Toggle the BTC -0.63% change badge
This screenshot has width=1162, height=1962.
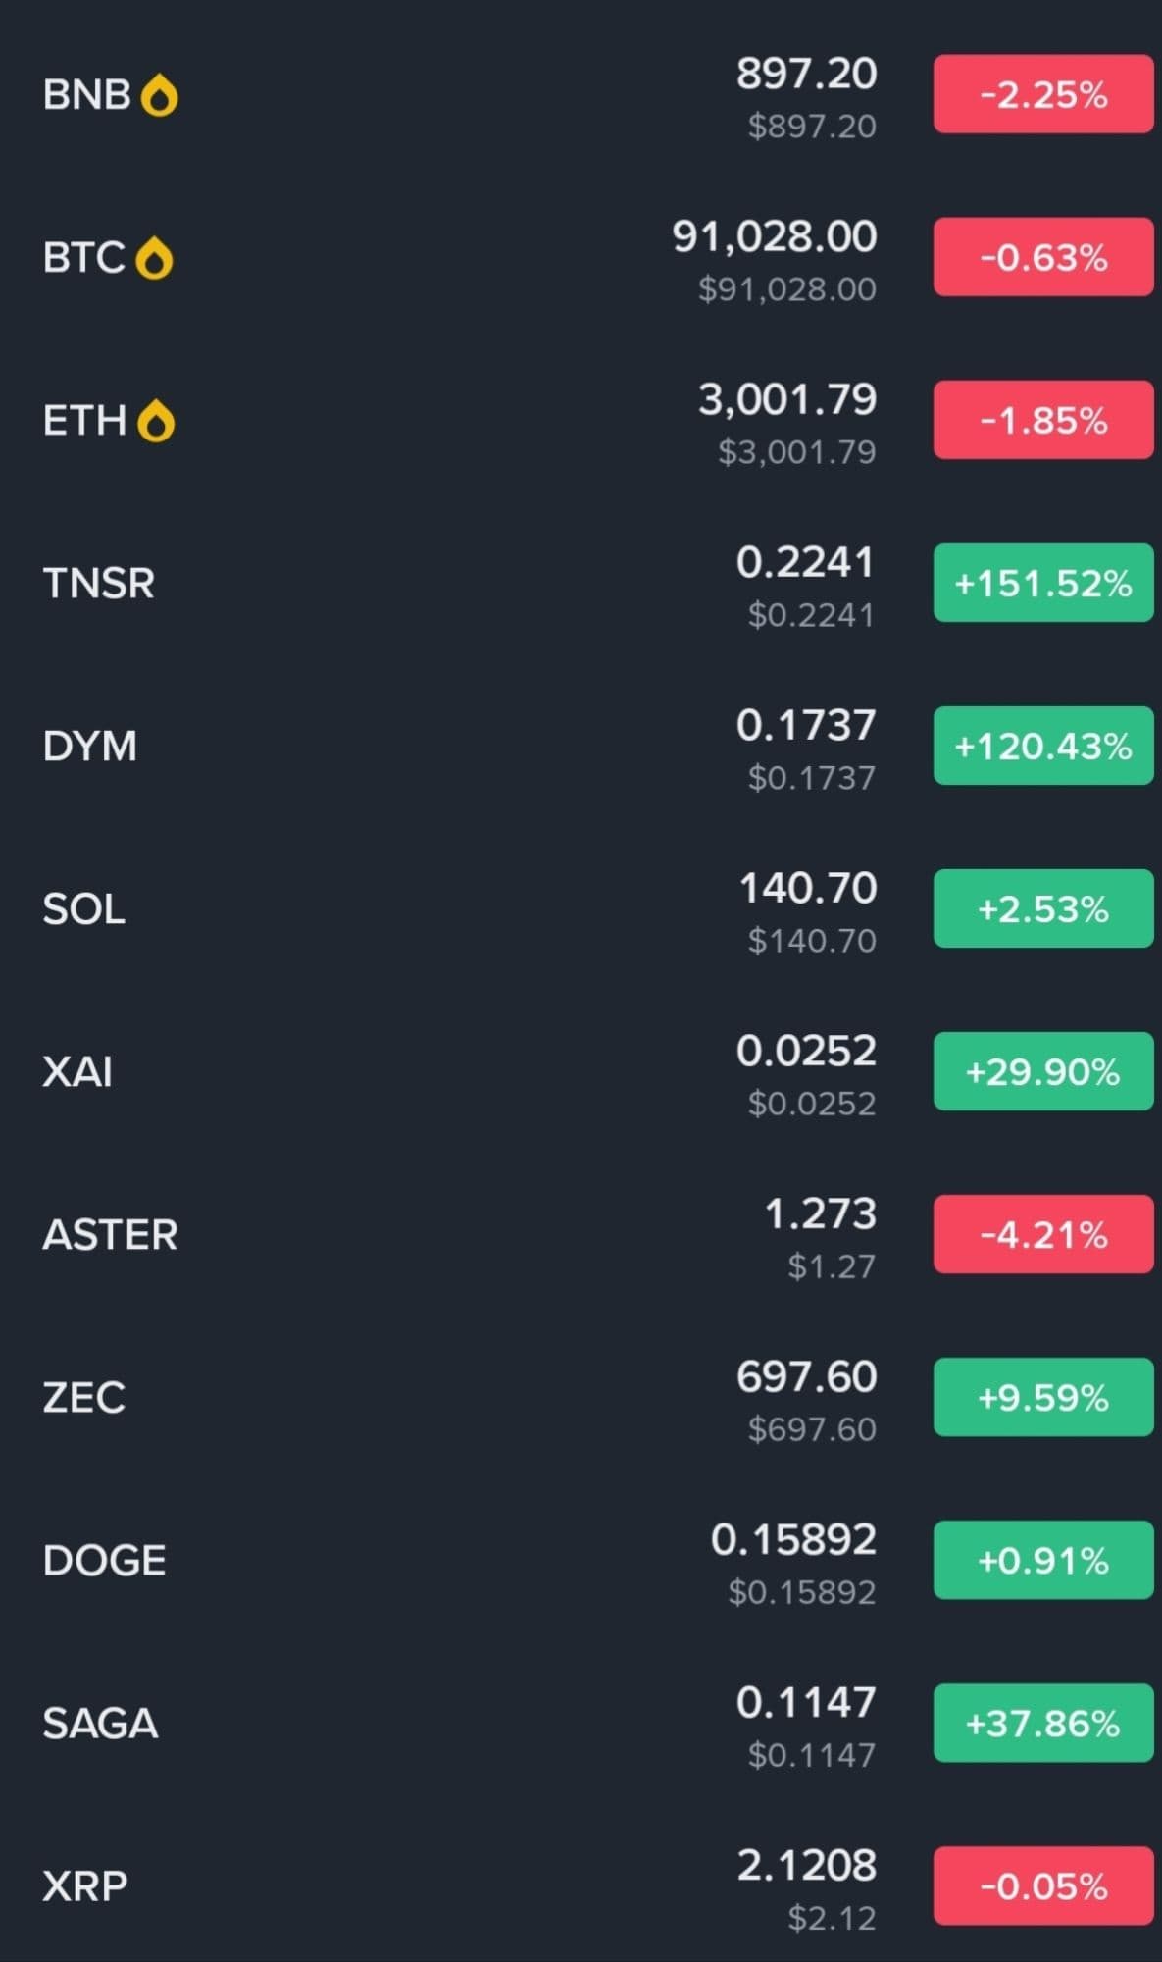coord(1042,257)
